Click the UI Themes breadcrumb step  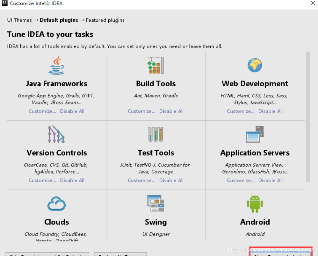tap(19, 20)
